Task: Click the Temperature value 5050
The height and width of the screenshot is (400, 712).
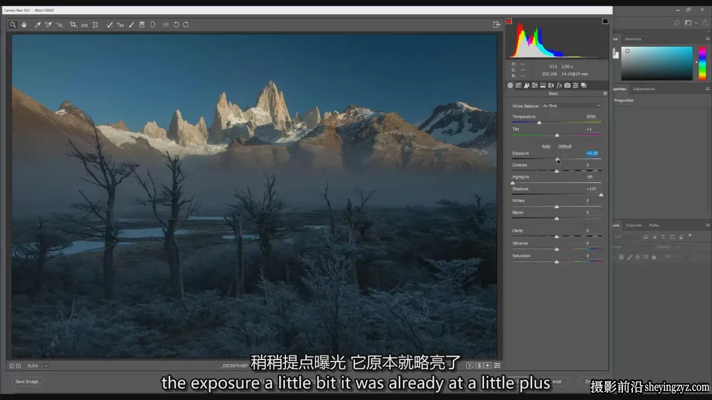Action: pos(591,117)
